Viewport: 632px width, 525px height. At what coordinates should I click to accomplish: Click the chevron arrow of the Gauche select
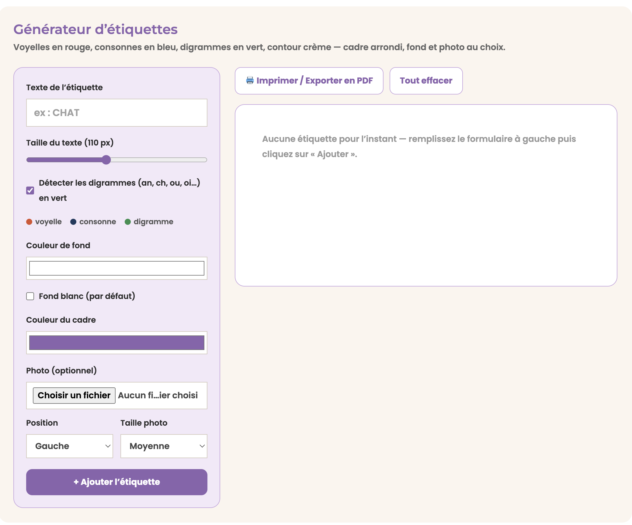[108, 446]
